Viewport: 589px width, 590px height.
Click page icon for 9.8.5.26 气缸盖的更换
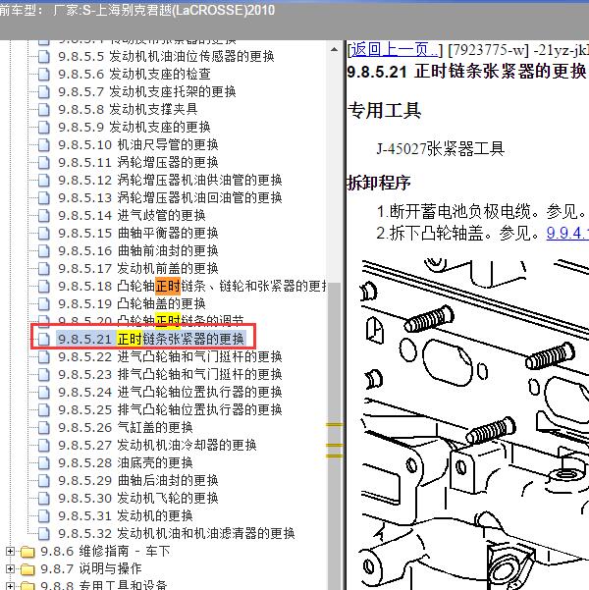coord(44,427)
